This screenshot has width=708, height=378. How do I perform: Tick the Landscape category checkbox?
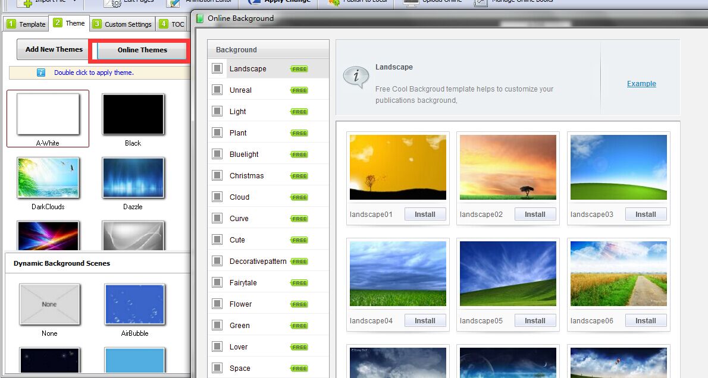pos(217,68)
